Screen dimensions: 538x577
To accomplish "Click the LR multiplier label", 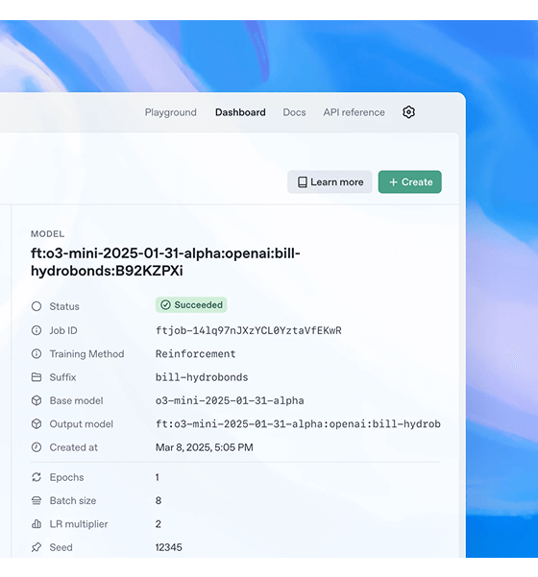I will tap(79, 524).
